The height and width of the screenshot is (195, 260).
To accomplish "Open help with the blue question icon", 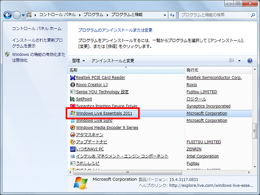I will 249,61.
